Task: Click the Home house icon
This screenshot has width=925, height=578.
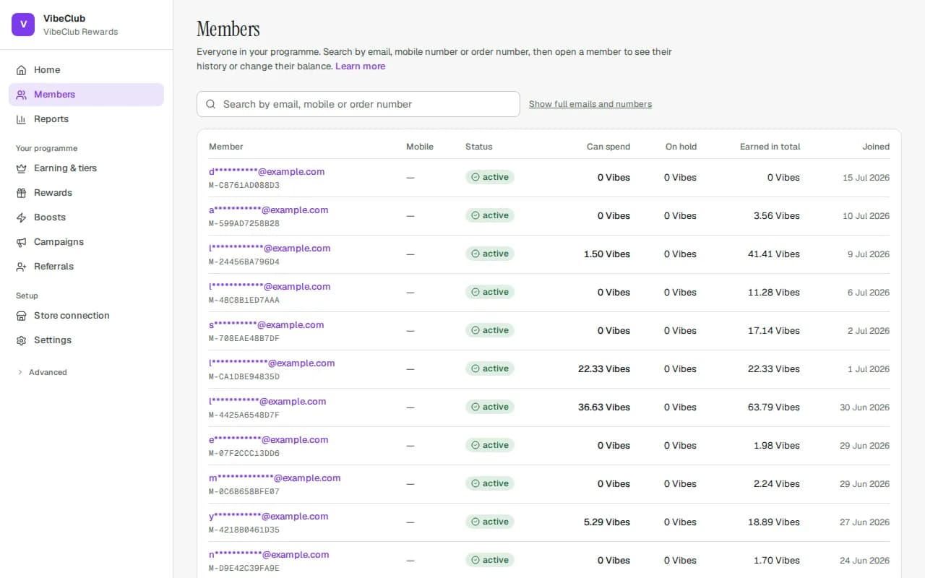Action: click(22, 70)
